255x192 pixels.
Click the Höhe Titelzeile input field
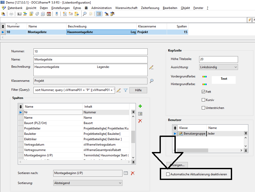point(218,59)
